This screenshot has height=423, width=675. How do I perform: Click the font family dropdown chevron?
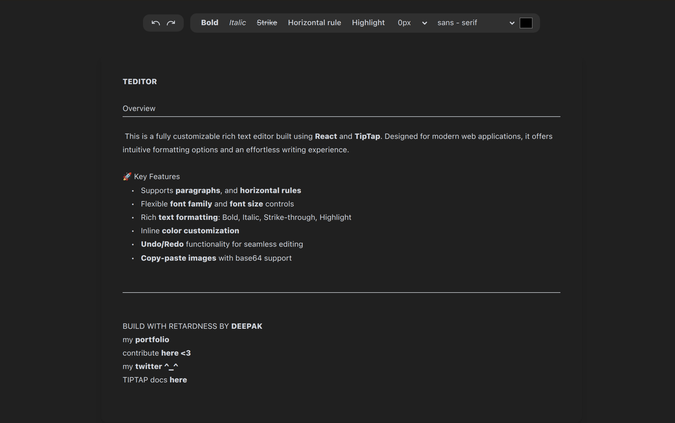(512, 23)
